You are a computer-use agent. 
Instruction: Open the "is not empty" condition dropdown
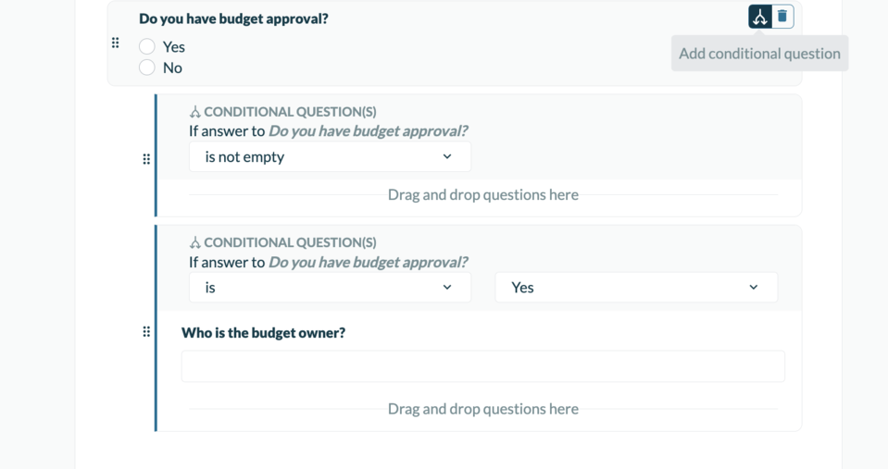pyautogui.click(x=330, y=157)
